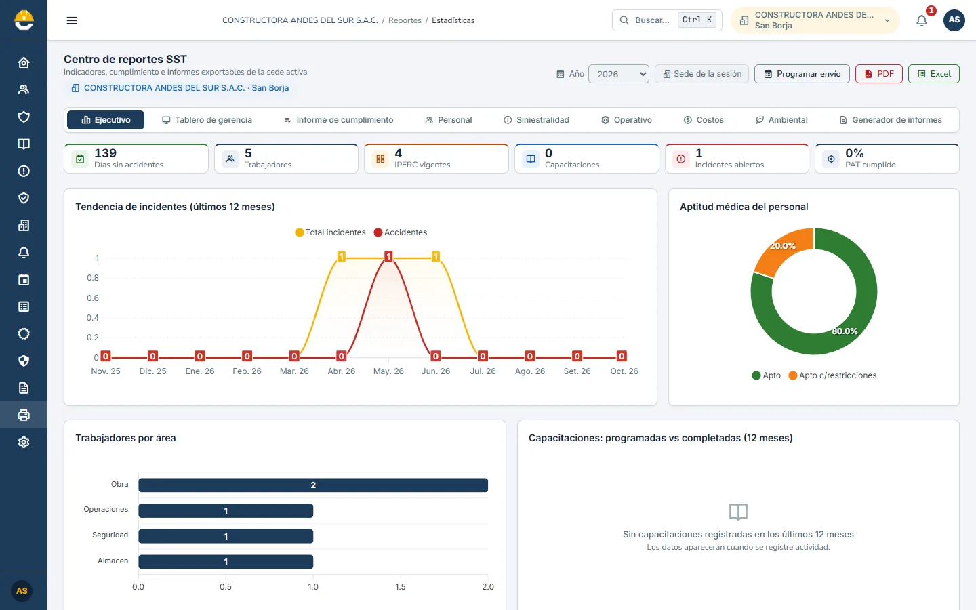
Task: Go to home via sidebar house icon
Action: click(24, 63)
